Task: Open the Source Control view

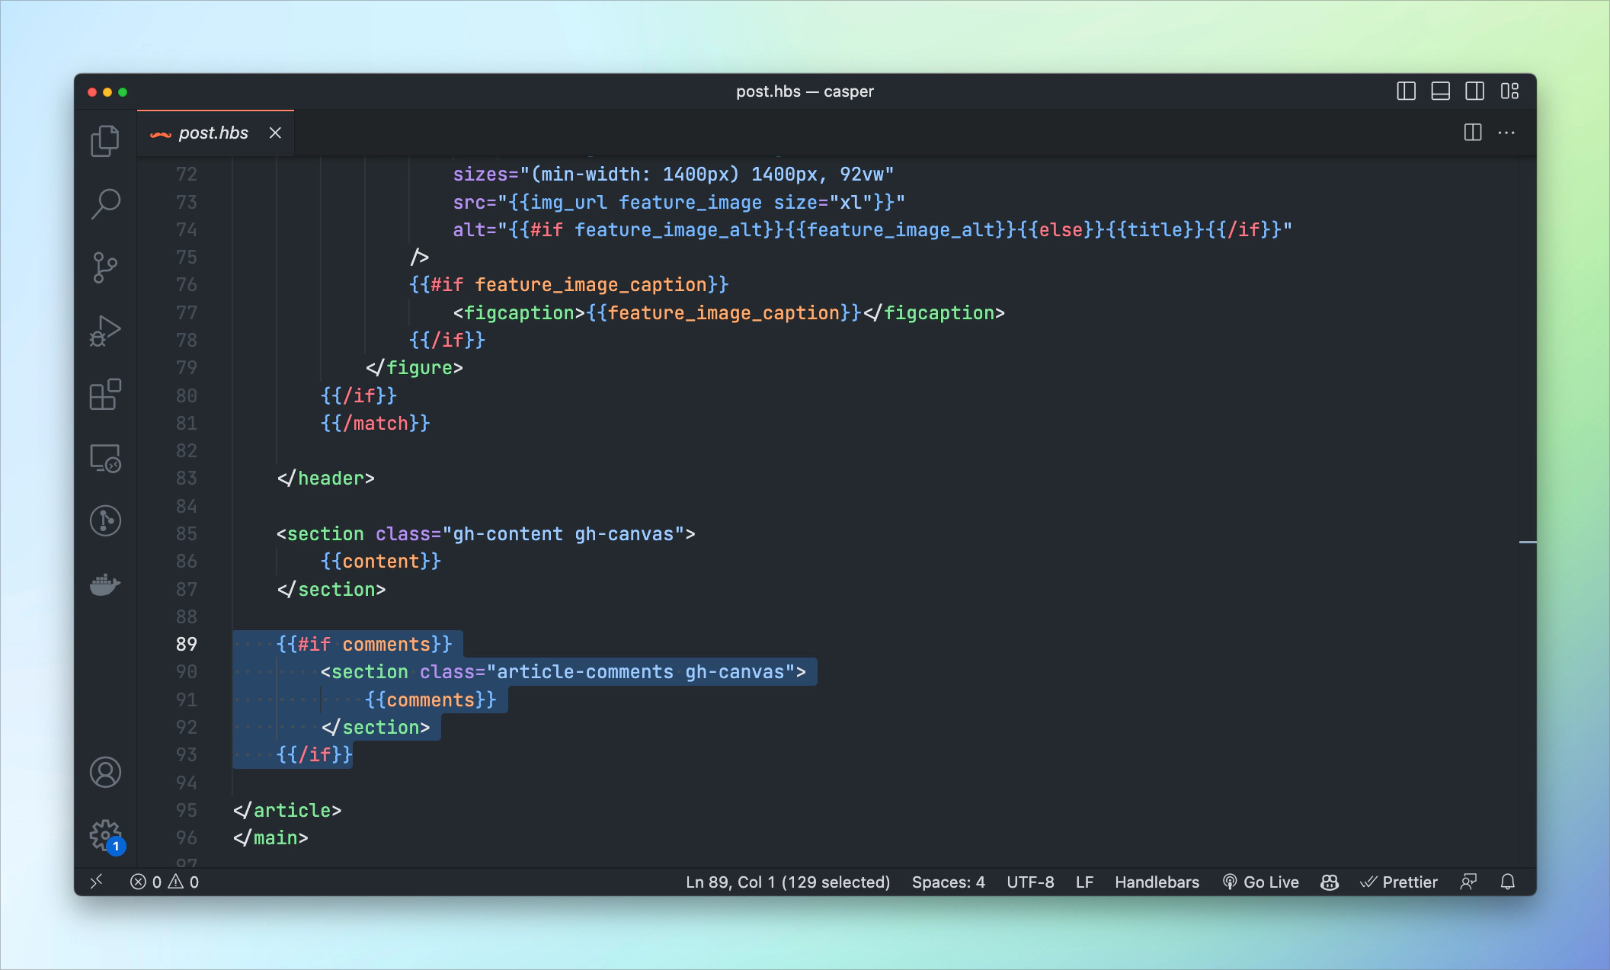Action: click(x=105, y=267)
